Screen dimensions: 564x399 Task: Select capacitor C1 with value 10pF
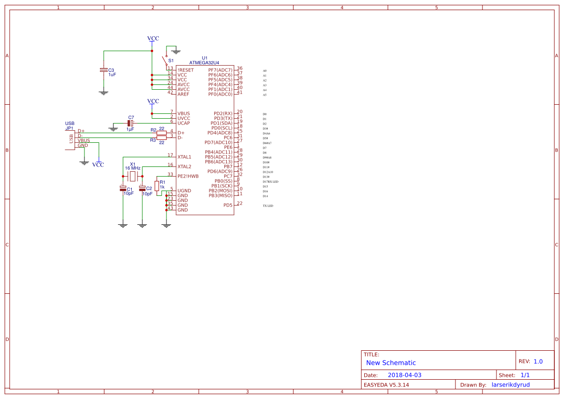click(123, 188)
